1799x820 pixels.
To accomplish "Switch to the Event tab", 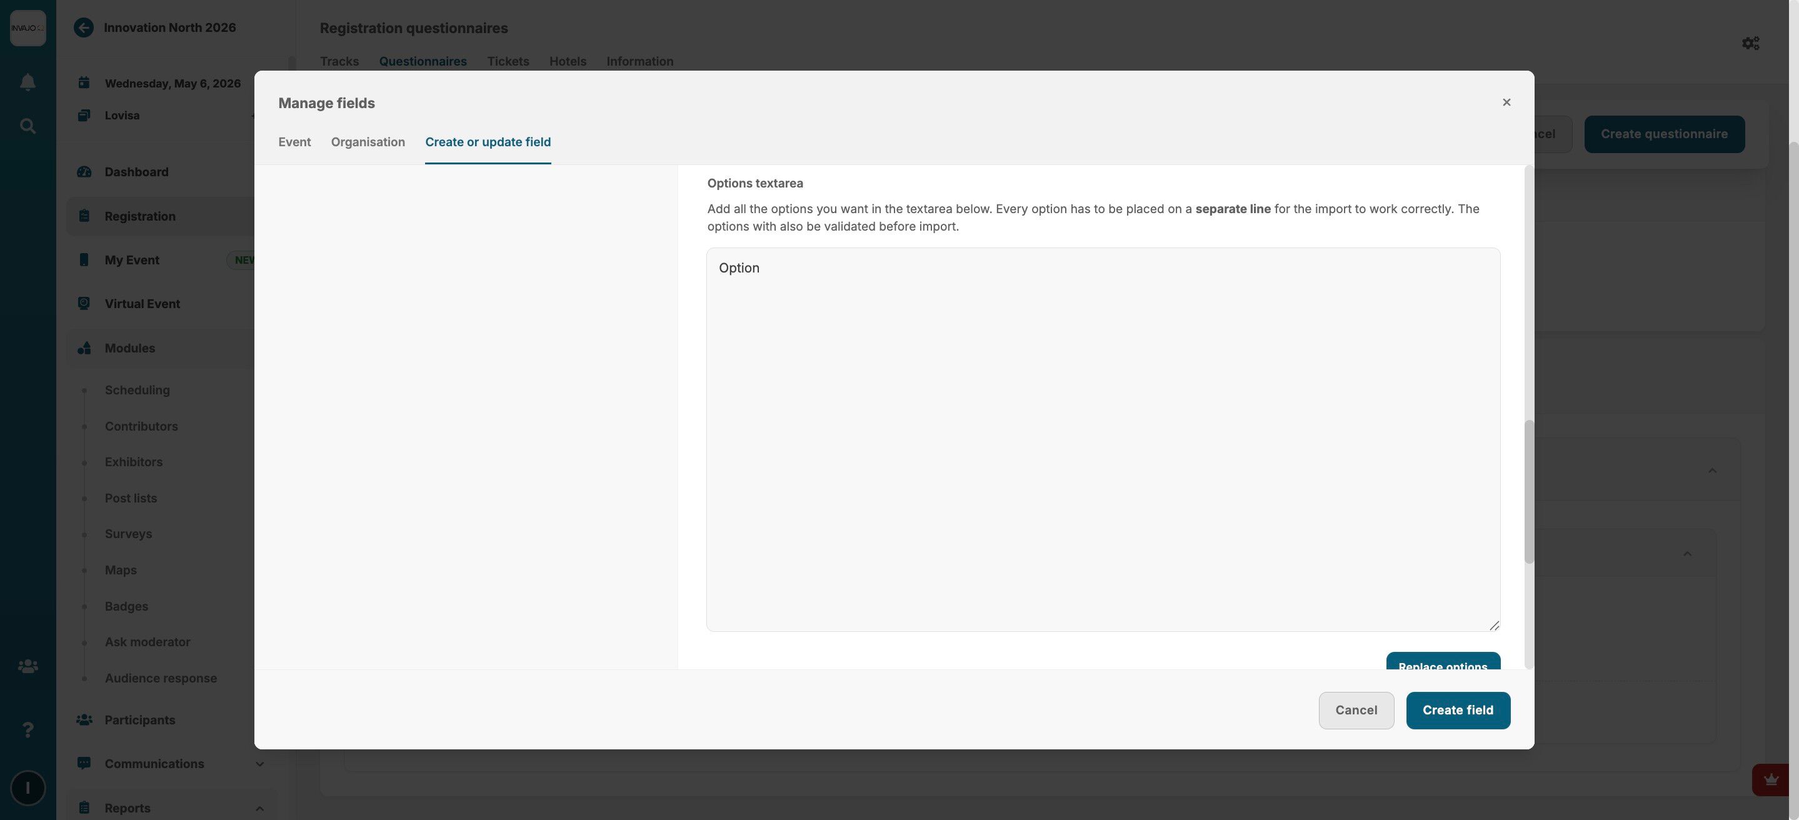I will point(294,142).
